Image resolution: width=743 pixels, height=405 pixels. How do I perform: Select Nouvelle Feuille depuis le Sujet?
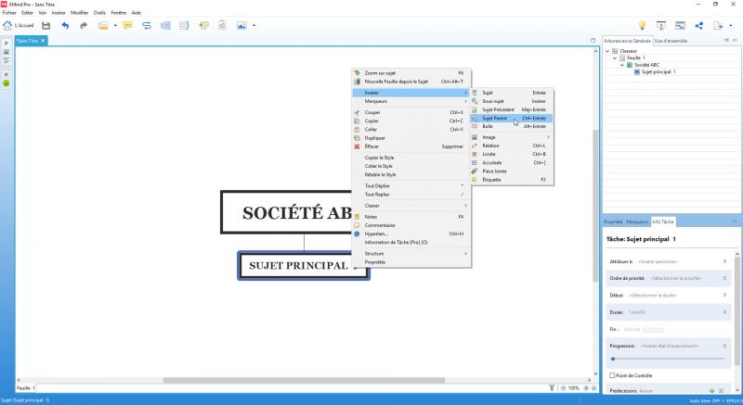click(x=411, y=82)
